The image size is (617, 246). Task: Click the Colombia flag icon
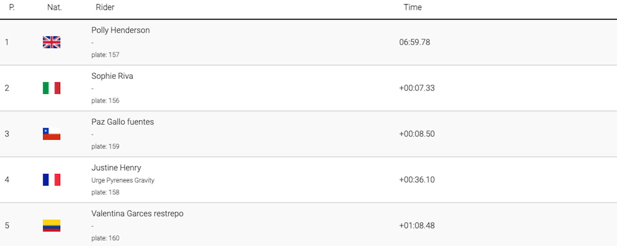[x=52, y=225]
